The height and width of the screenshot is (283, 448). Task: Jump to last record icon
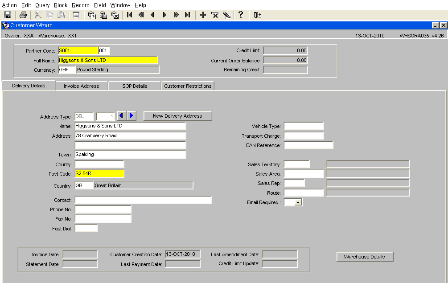(x=187, y=15)
